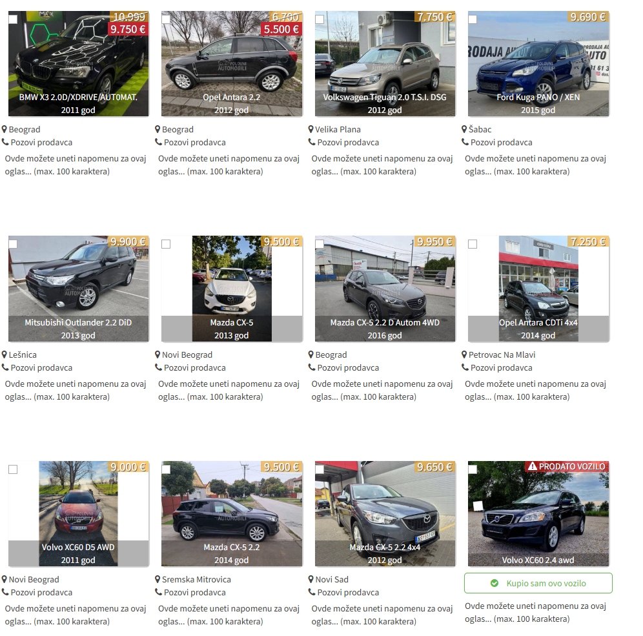Screen dimensions: 643x636
Task: Tick the checkbox on the Ford Kuga listing
Action: [473, 19]
